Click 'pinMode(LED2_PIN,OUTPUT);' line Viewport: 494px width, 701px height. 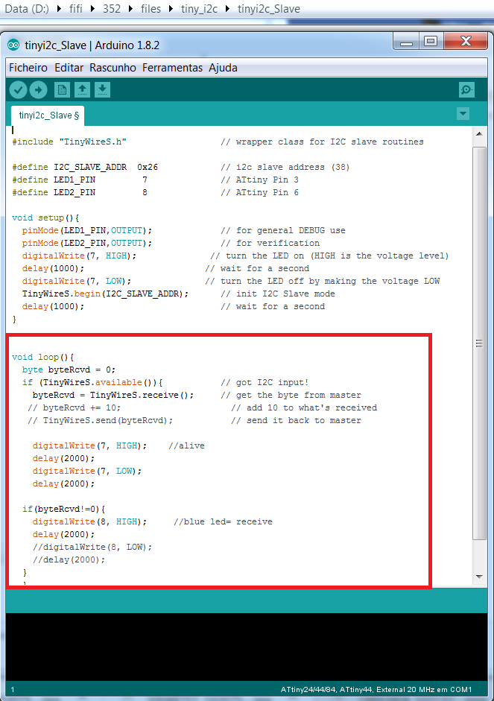click(87, 243)
